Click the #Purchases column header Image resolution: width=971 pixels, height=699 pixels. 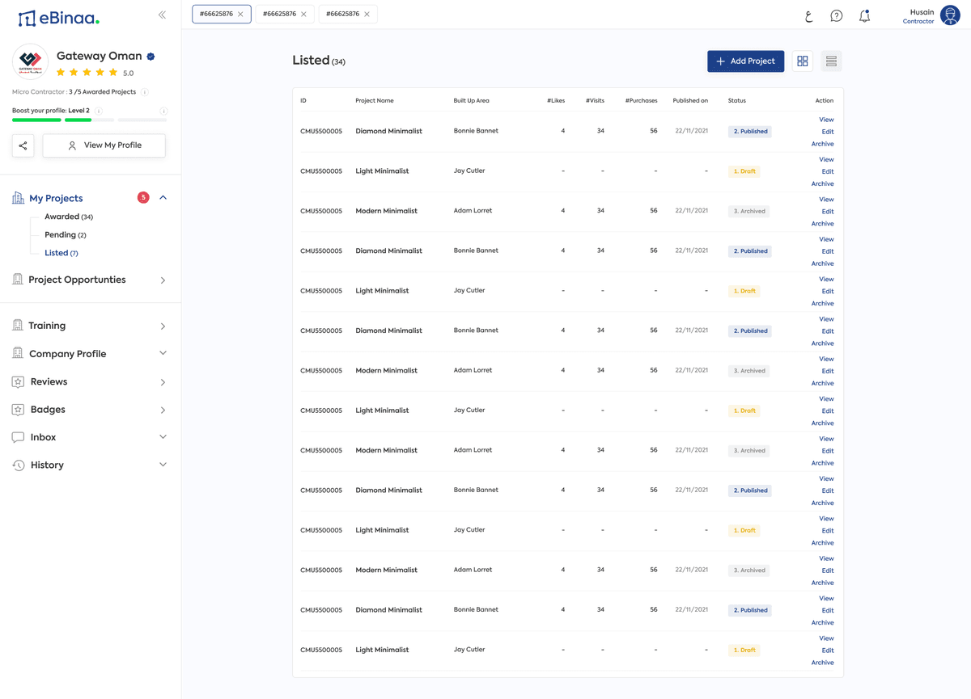click(641, 101)
